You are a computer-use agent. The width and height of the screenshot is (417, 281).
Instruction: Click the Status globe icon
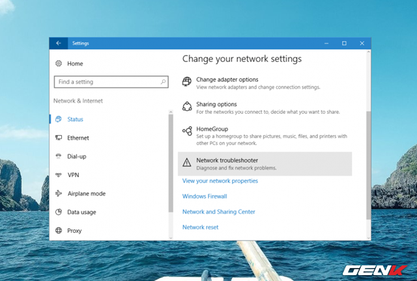coord(59,119)
